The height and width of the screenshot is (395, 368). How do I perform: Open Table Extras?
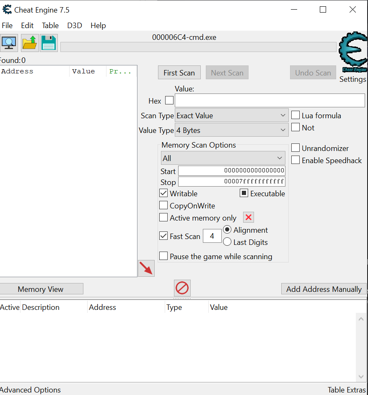pos(347,390)
